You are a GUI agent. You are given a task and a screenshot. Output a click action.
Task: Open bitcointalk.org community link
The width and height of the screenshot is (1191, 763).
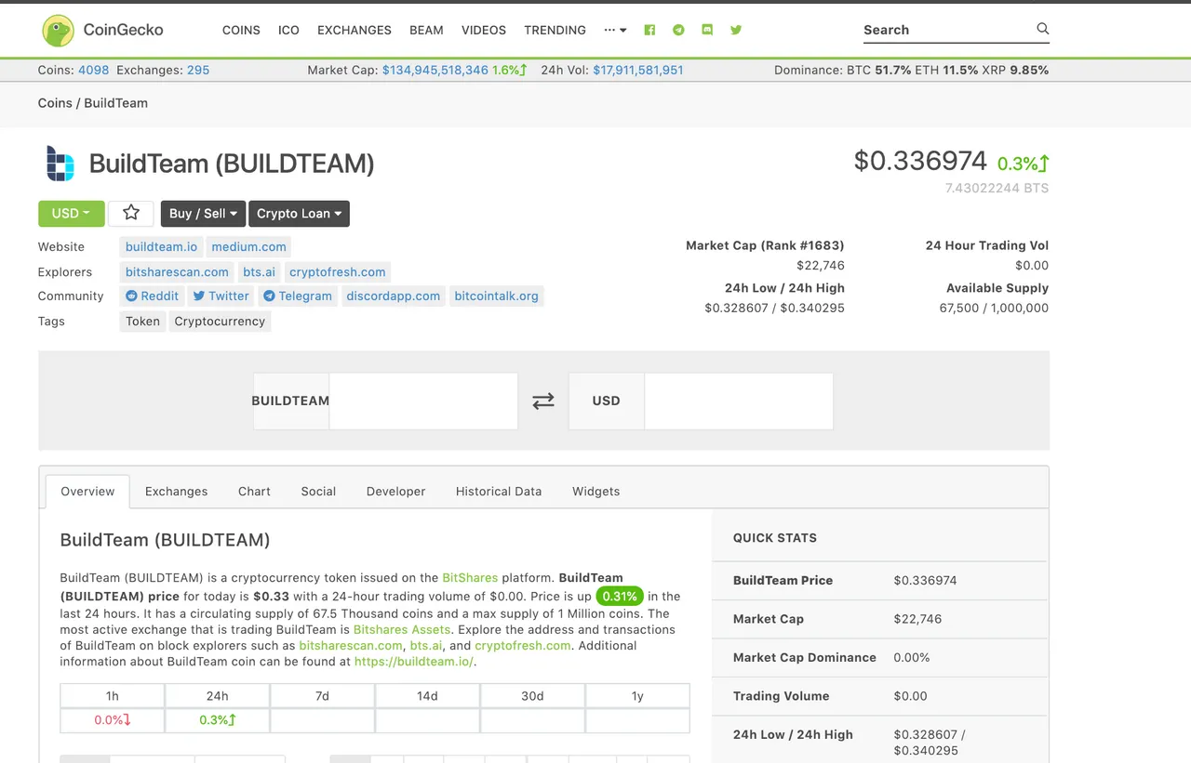[496, 296]
